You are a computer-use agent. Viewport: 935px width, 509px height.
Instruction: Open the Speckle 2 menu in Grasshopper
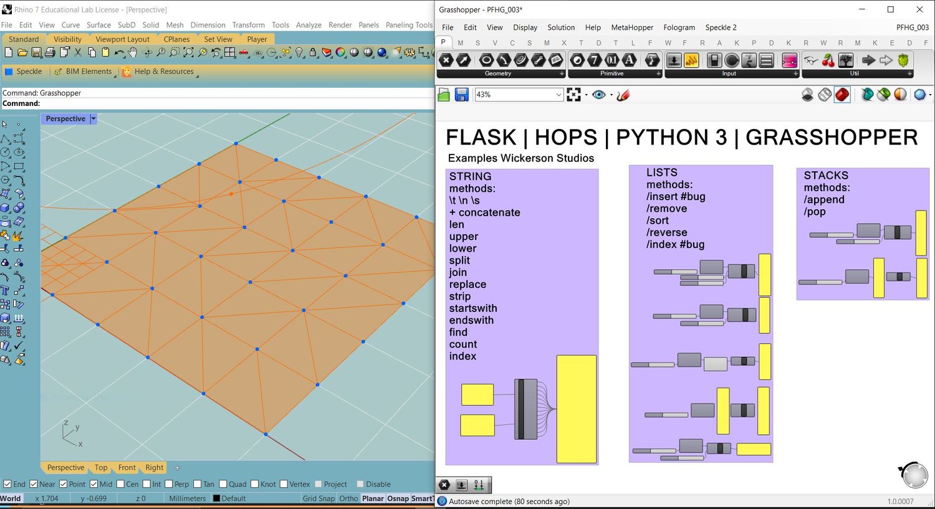pyautogui.click(x=721, y=27)
